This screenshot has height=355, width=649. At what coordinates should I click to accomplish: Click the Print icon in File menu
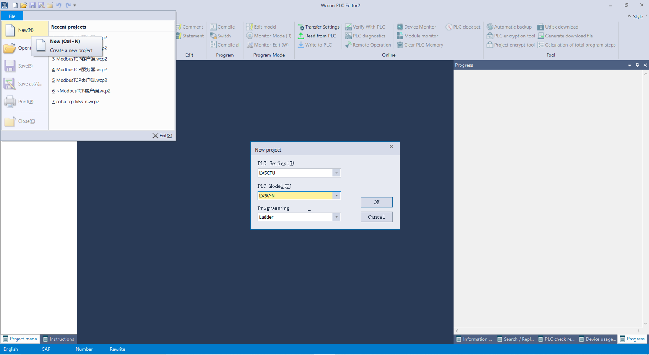click(x=10, y=102)
